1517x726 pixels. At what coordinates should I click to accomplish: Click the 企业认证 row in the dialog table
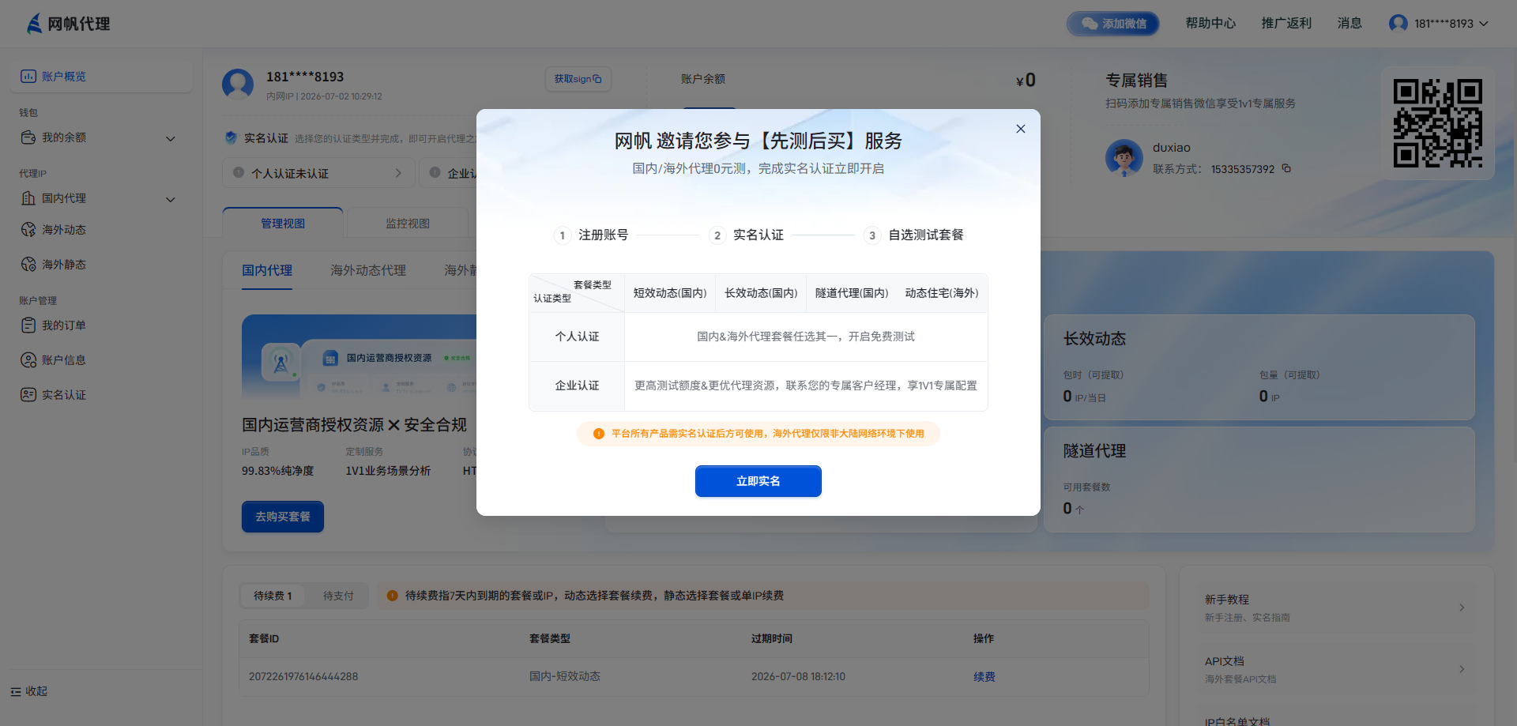(758, 386)
